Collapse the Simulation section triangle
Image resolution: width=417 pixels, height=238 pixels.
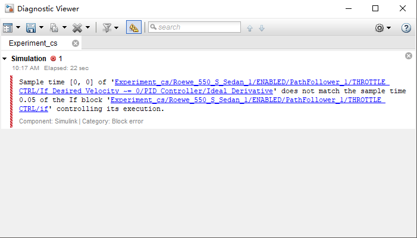pyautogui.click(x=5, y=59)
